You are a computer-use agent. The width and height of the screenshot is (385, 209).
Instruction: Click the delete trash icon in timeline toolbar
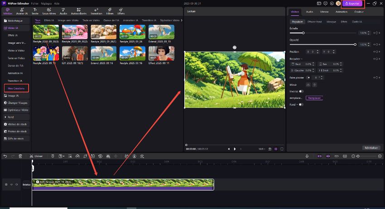[x=20, y=156]
